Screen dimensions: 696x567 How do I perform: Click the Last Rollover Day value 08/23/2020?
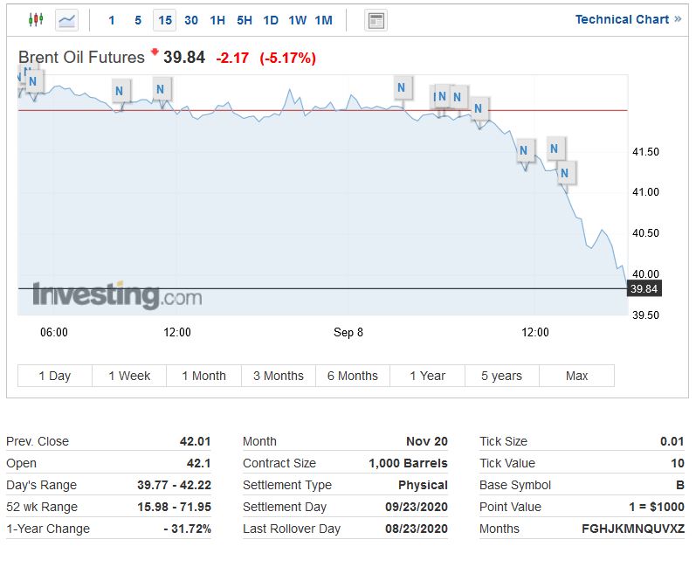pyautogui.click(x=417, y=529)
